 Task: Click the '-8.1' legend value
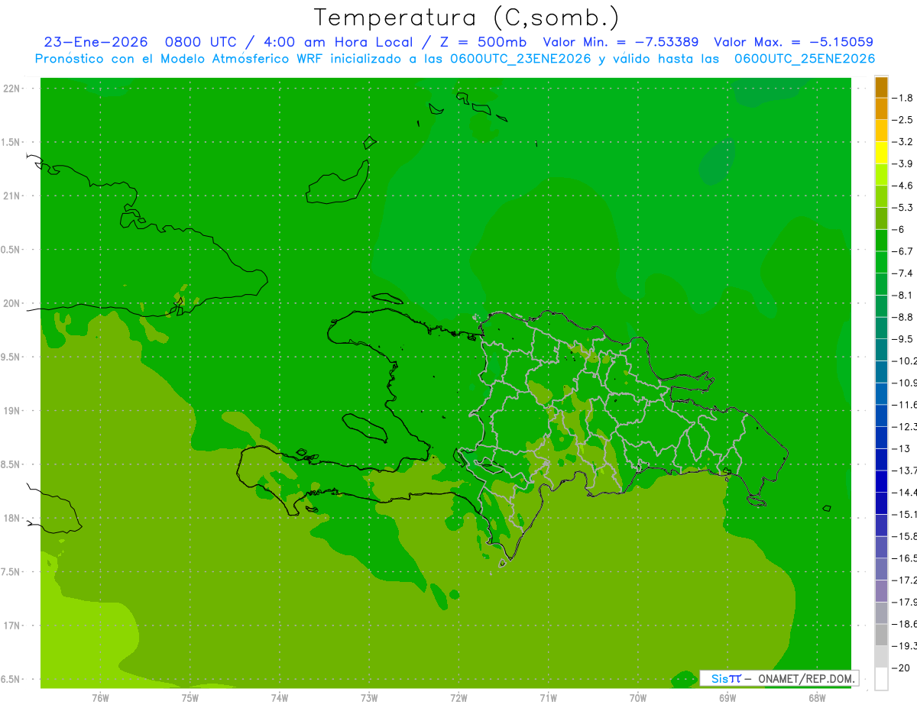click(903, 295)
